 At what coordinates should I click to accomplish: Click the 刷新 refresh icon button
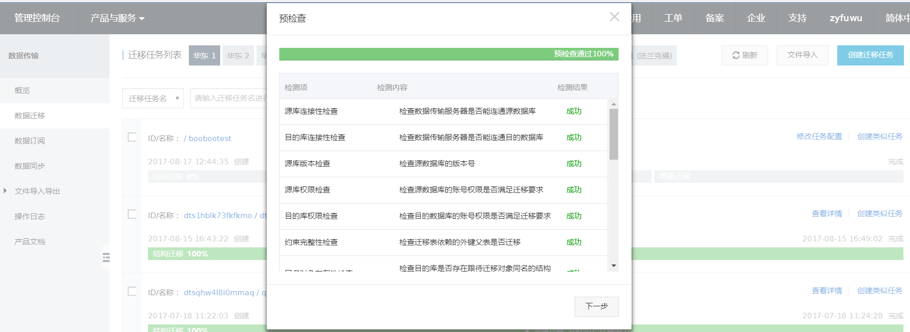point(744,55)
